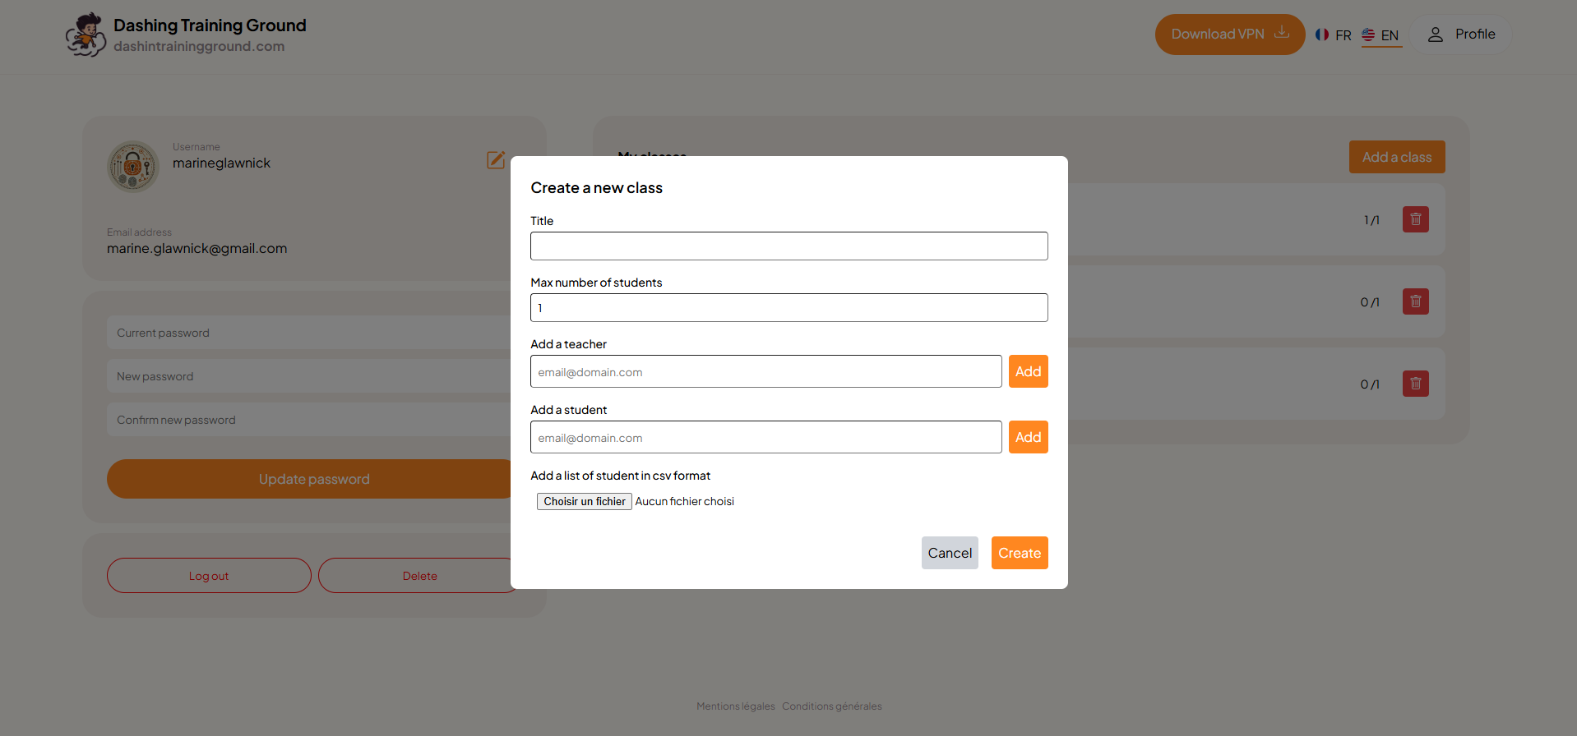Switch language to French (FR)
Screen dimensions: 1577x736
point(1333,35)
